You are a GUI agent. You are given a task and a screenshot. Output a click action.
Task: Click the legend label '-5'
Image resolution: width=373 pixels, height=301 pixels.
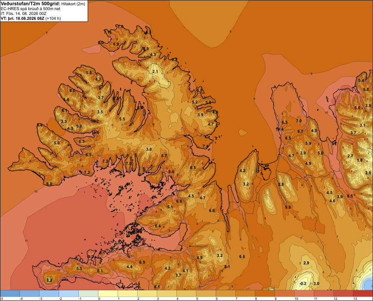click(x=1, y=299)
